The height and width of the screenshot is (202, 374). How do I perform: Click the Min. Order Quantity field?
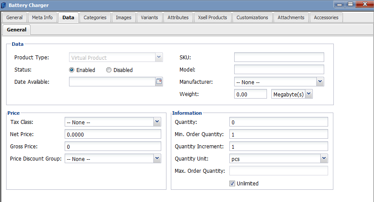pos(278,134)
